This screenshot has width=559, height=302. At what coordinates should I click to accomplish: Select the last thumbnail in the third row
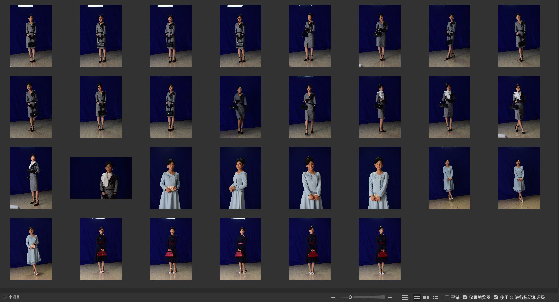(x=519, y=178)
